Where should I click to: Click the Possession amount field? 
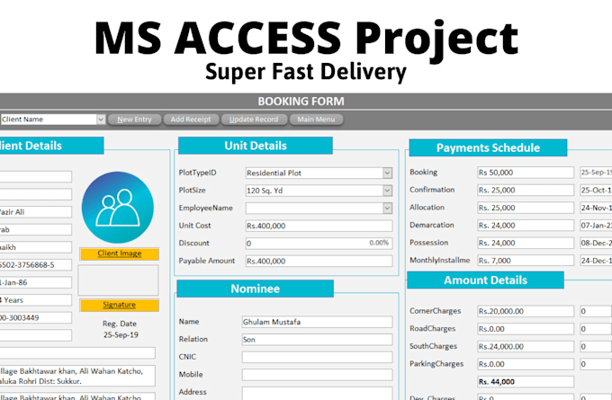pyautogui.click(x=526, y=243)
